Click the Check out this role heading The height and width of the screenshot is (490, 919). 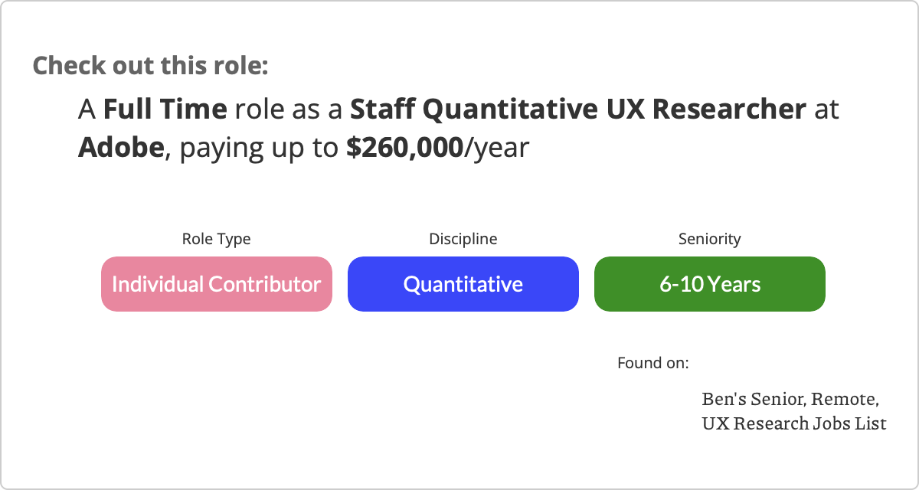pos(150,65)
